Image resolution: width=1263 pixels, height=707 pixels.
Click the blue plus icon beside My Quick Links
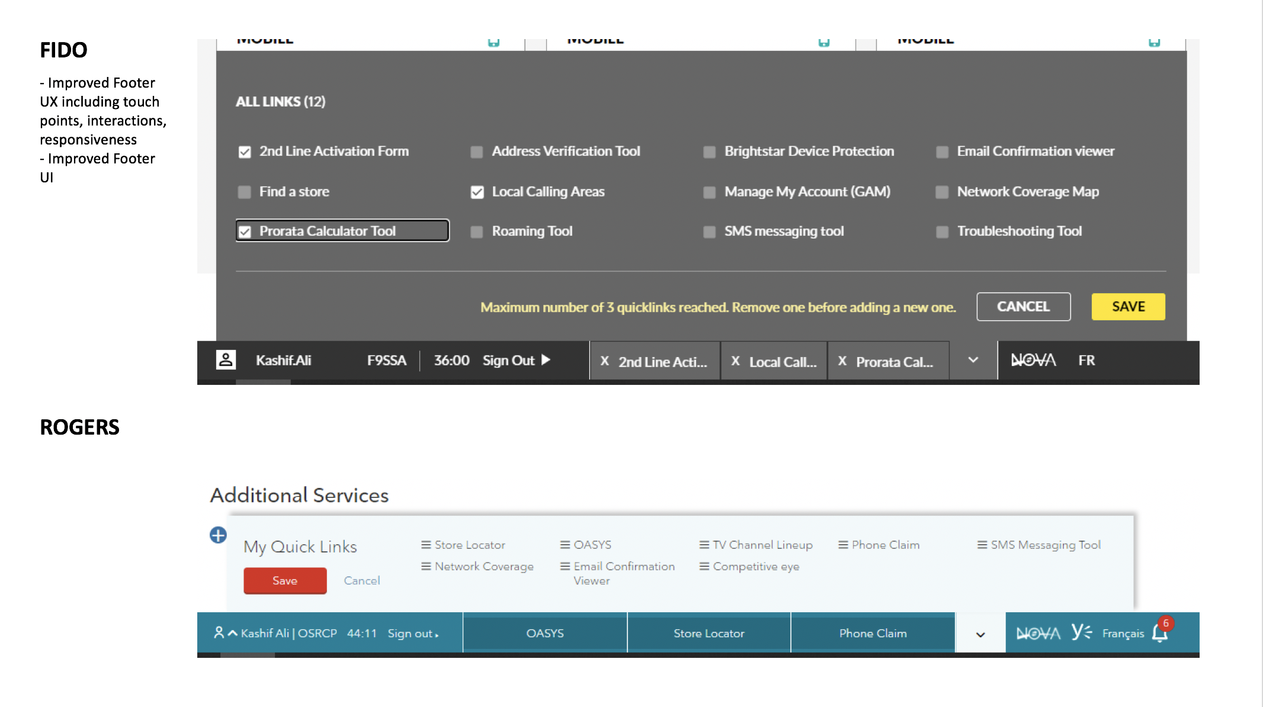[x=218, y=535]
